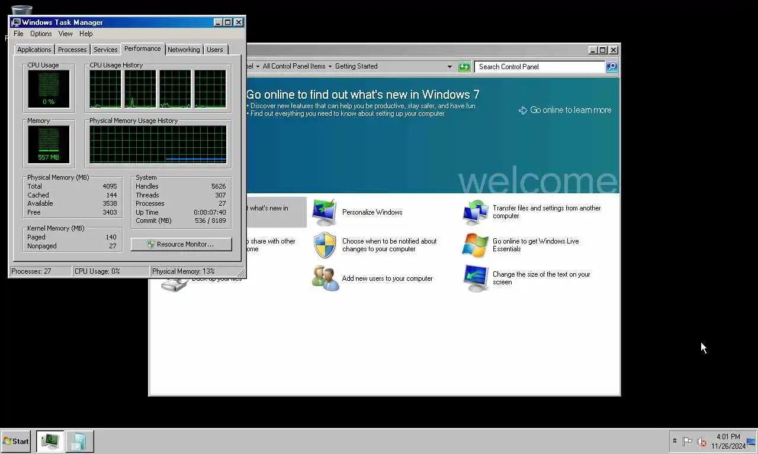The height and width of the screenshot is (454, 758).
Task: Open Choose when to be notified about changes
Action: click(389, 245)
